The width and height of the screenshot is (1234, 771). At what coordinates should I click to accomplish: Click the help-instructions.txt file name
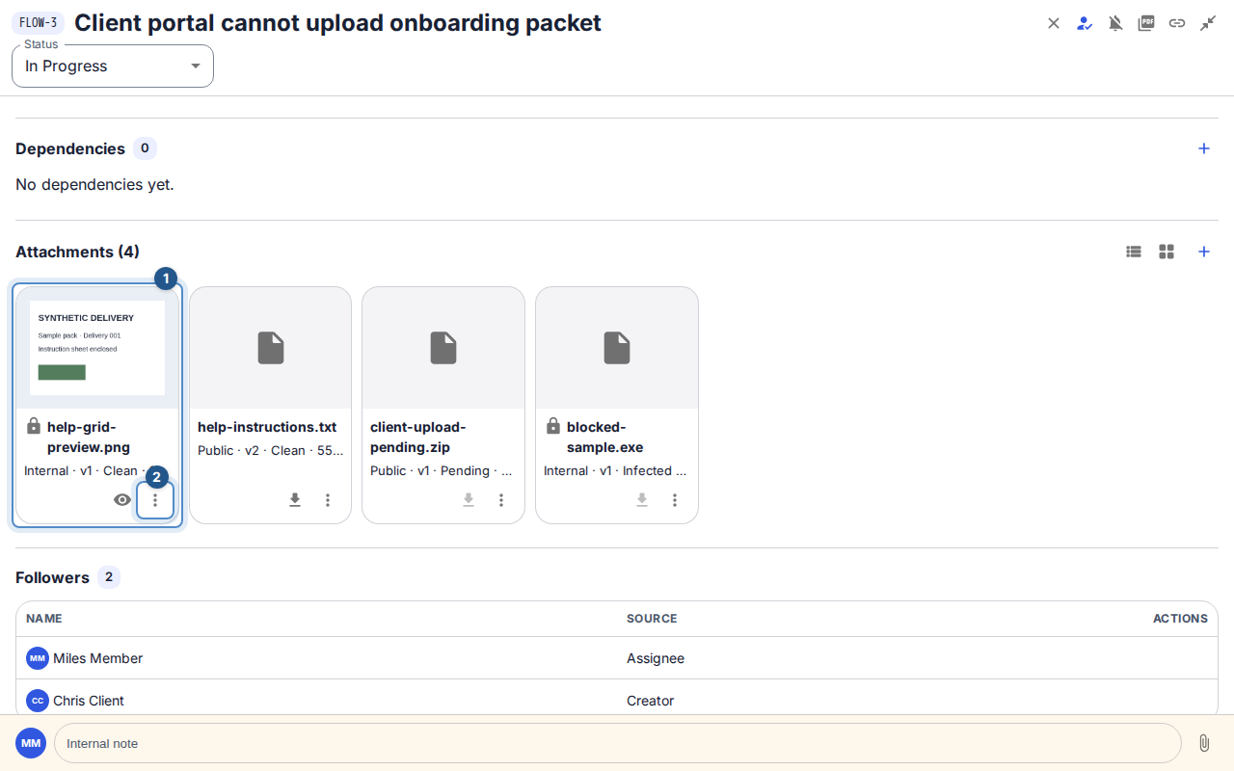click(x=267, y=427)
